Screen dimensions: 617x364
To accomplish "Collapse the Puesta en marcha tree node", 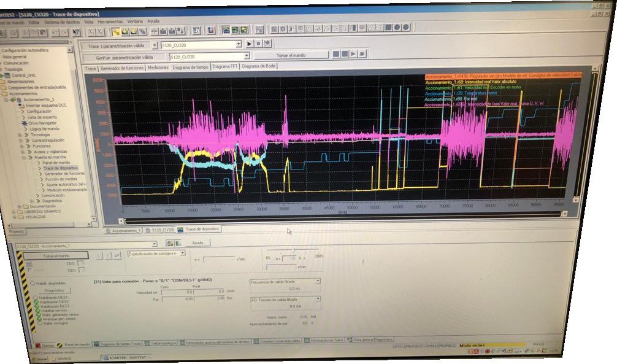I will click(24, 158).
